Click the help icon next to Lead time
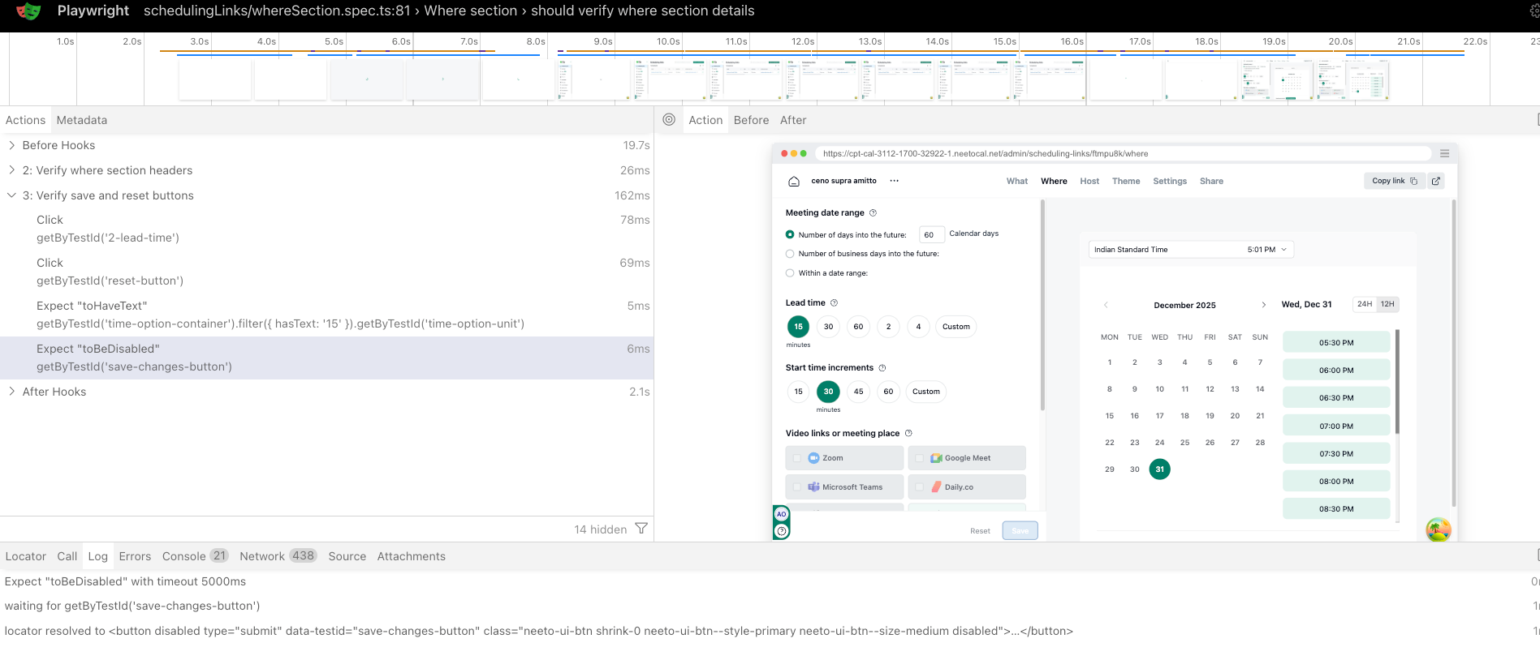This screenshot has height=660, width=1540. [834, 303]
